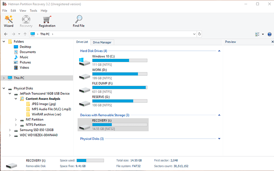This screenshot has width=274, height=171.
Task: Open address bar history dropdown
Action: click(194, 34)
